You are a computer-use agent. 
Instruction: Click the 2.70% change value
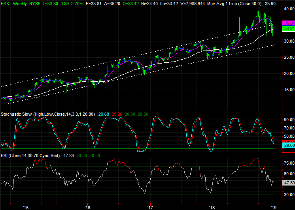77,4
